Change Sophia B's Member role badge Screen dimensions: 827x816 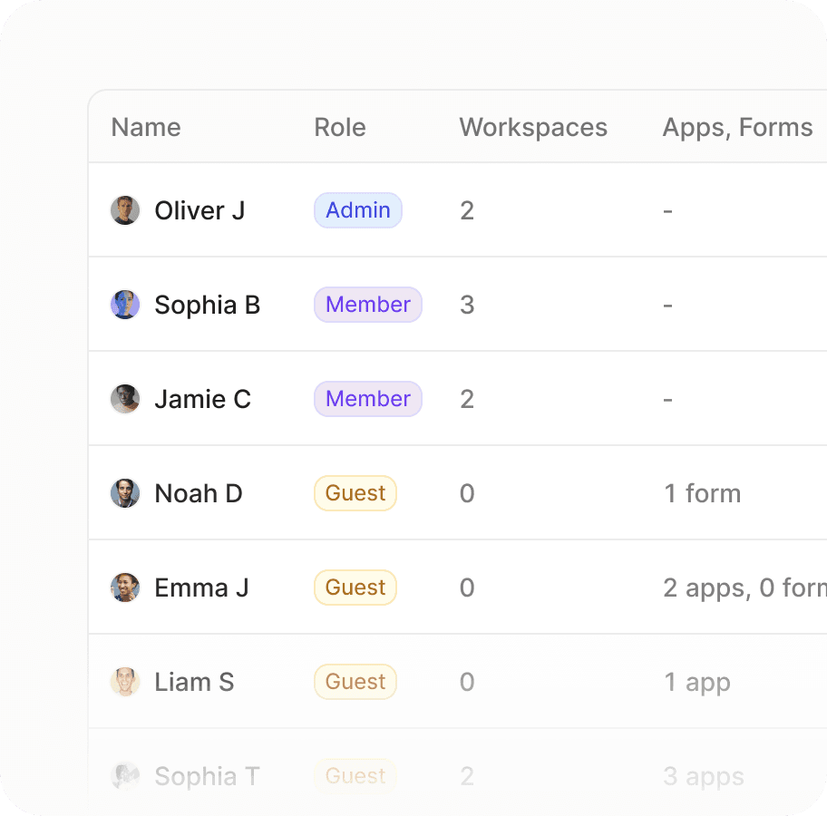[x=368, y=305]
